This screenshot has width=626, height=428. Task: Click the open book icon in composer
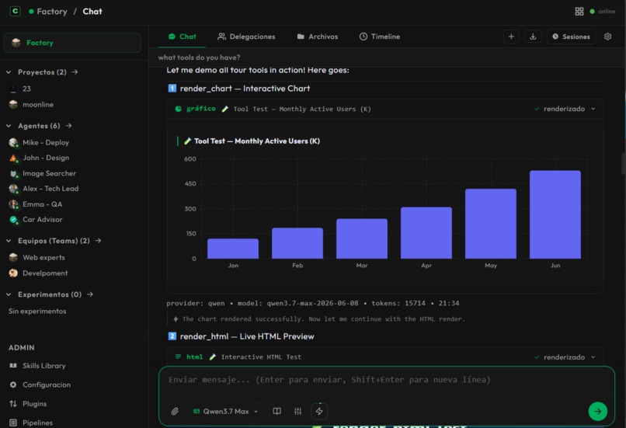[276, 411]
